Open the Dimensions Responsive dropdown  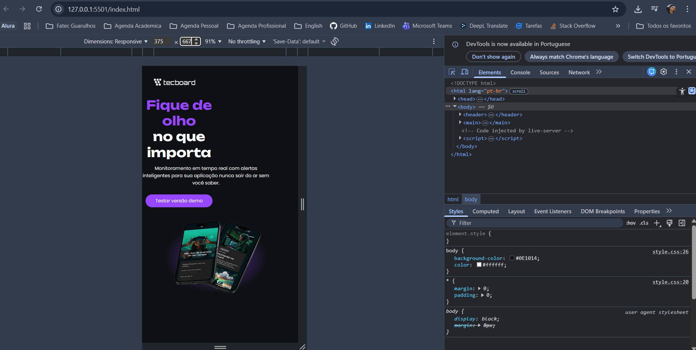pyautogui.click(x=115, y=41)
